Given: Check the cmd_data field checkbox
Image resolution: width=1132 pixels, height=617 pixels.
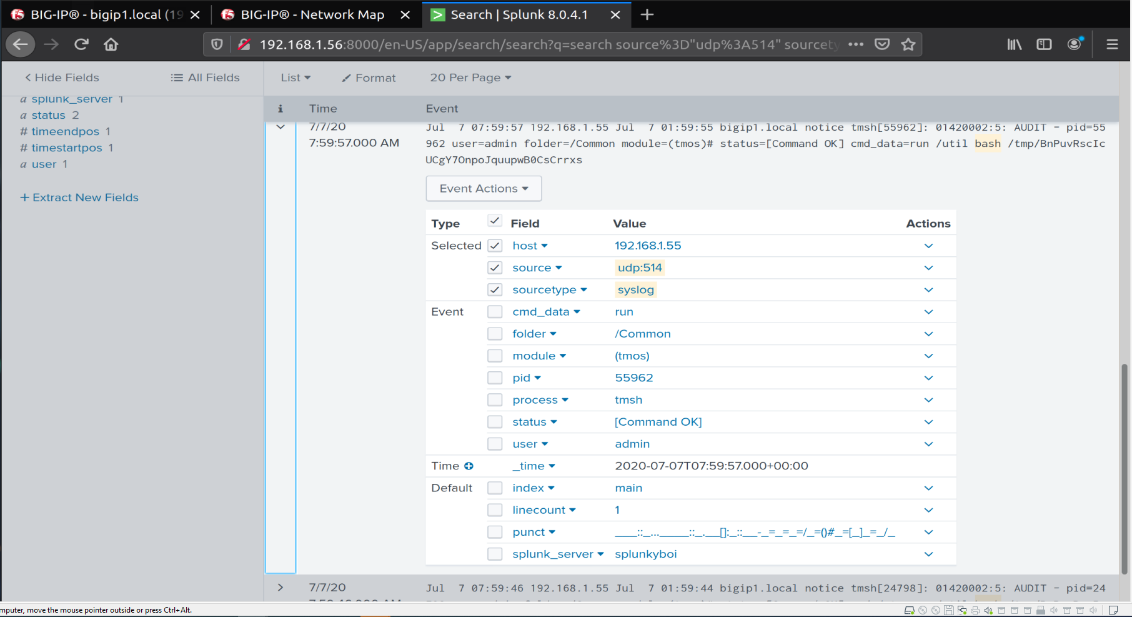Looking at the screenshot, I should pyautogui.click(x=495, y=311).
